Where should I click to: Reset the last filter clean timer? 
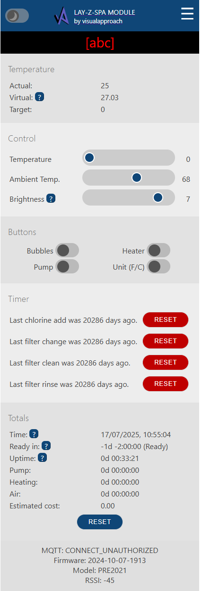166,362
